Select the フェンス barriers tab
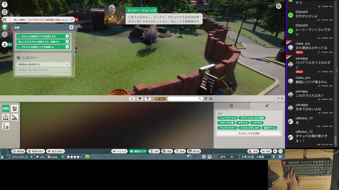 (x=119, y=151)
